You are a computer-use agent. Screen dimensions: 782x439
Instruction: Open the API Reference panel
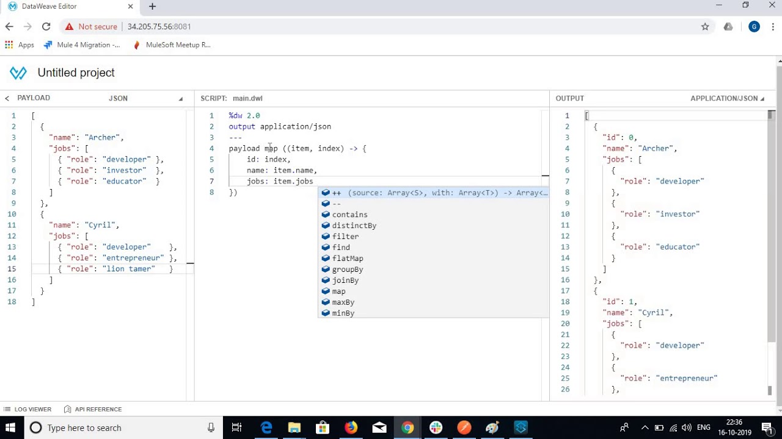93,409
